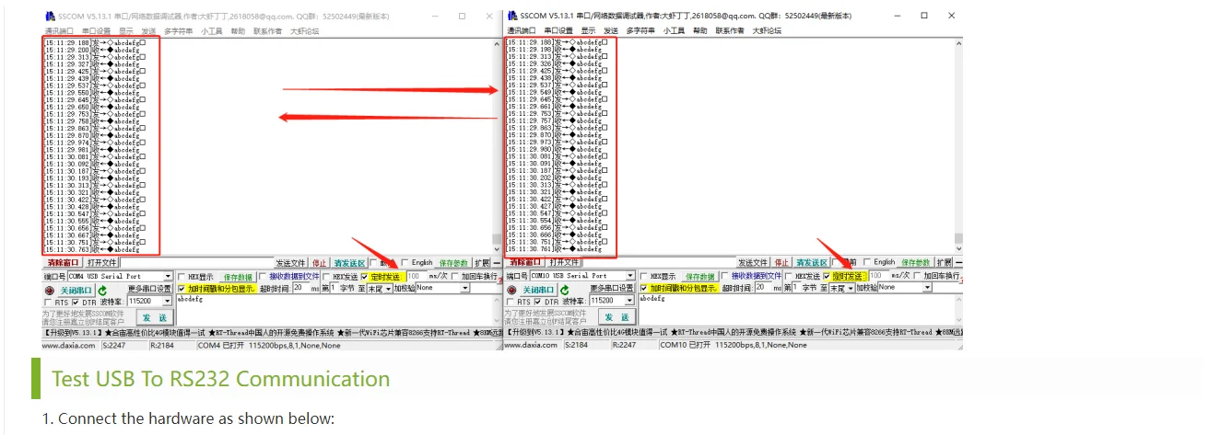This screenshot has width=1221, height=435.
Task: Open 通讯端口 menu in left SSCOM window
Action: tap(58, 30)
